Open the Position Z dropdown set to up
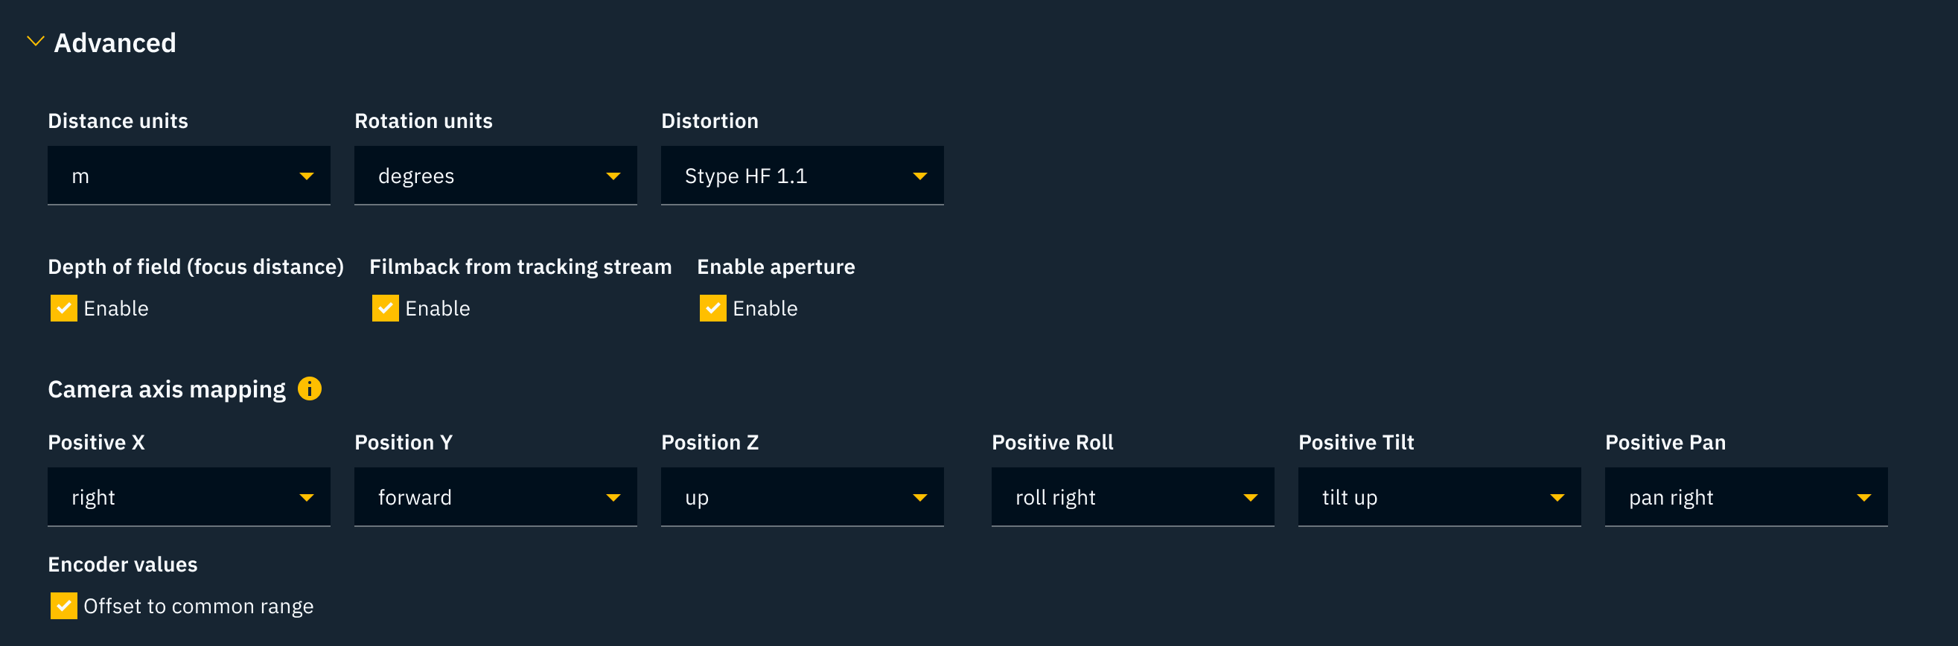This screenshot has width=1958, height=646. click(802, 497)
